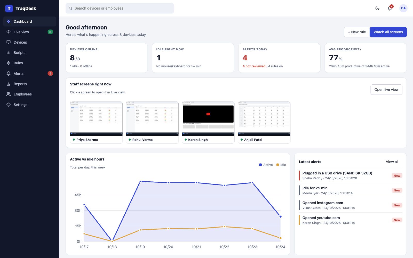The image size is (413, 258).
Task: Click the Open live view button
Action: click(386, 90)
